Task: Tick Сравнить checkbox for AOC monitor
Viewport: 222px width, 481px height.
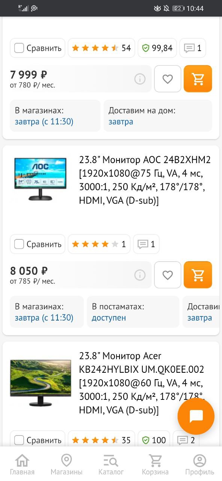Action: [19, 244]
